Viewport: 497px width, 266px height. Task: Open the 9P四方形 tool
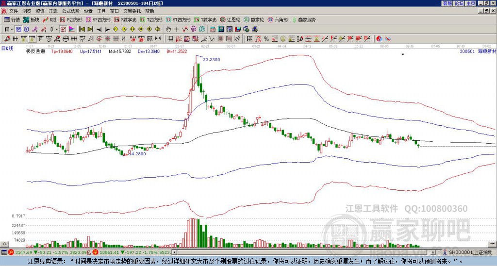tap(98, 19)
